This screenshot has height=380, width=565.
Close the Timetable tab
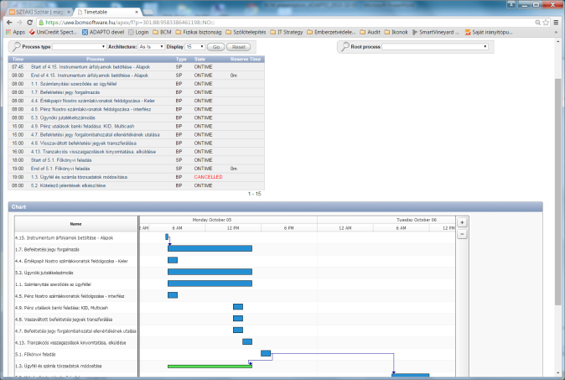pyautogui.click(x=137, y=12)
